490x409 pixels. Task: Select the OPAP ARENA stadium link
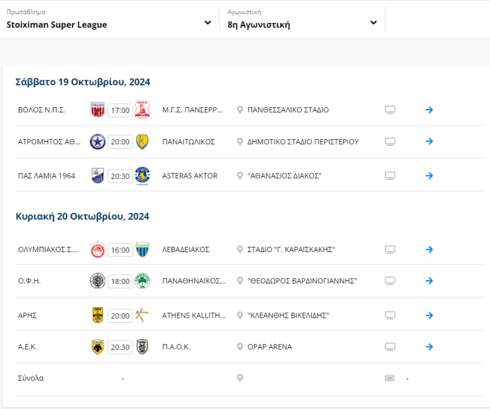point(269,347)
